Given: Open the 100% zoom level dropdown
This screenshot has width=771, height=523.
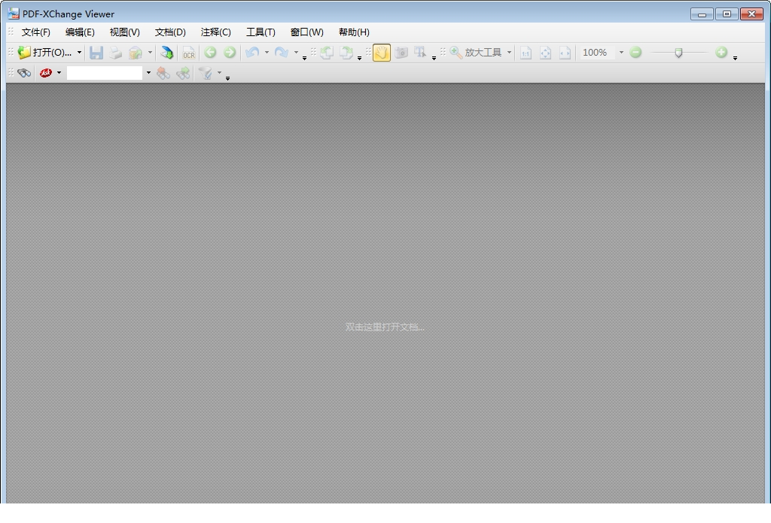Looking at the screenshot, I should [621, 53].
